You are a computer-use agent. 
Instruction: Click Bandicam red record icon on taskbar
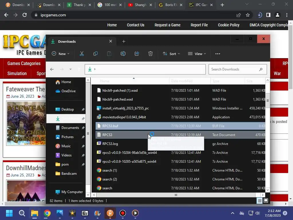pyautogui.click(x=123, y=213)
